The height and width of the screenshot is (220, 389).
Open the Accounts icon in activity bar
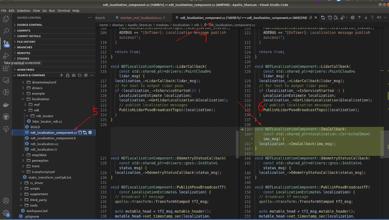tap(6, 201)
